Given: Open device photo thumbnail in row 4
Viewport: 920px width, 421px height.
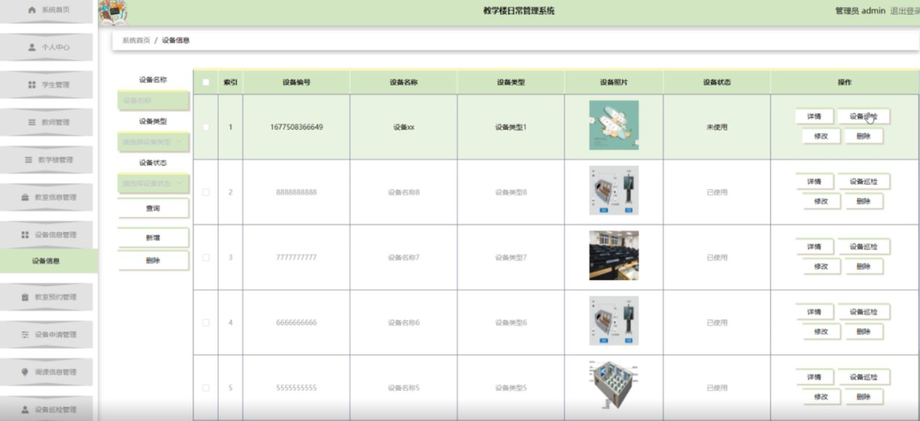Looking at the screenshot, I should (x=614, y=321).
